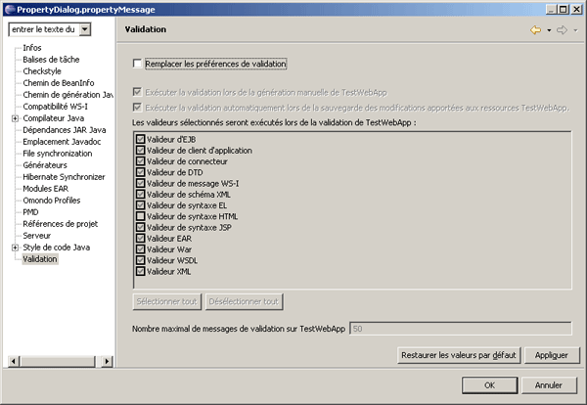Open the filter text dropdown
Screen dimensions: 587x405
[84, 29]
